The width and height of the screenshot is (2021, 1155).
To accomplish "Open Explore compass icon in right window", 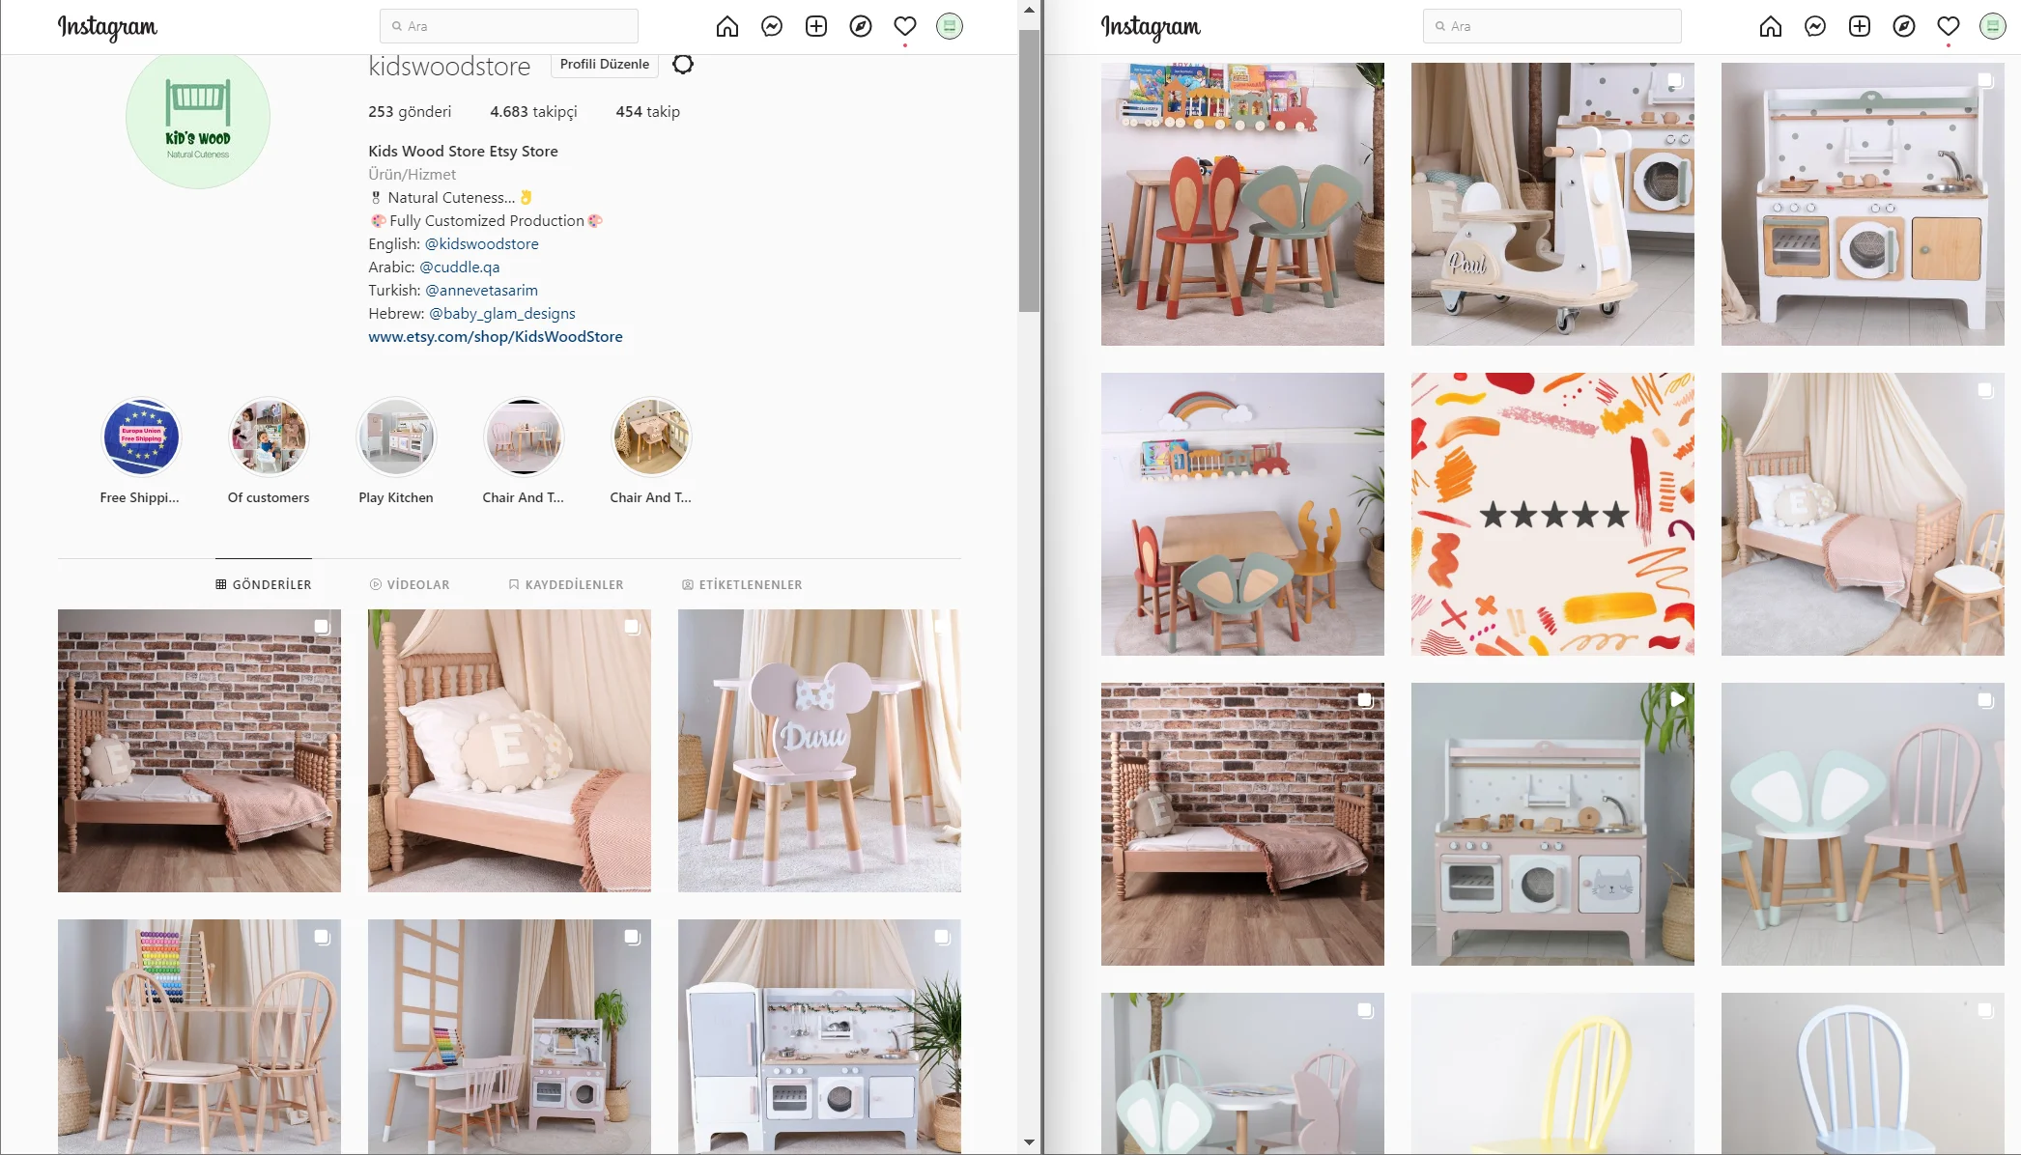I will coord(1903,26).
